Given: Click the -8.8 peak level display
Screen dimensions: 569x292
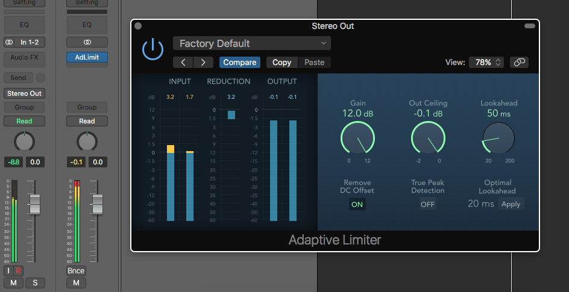Looking at the screenshot, I should pos(13,162).
